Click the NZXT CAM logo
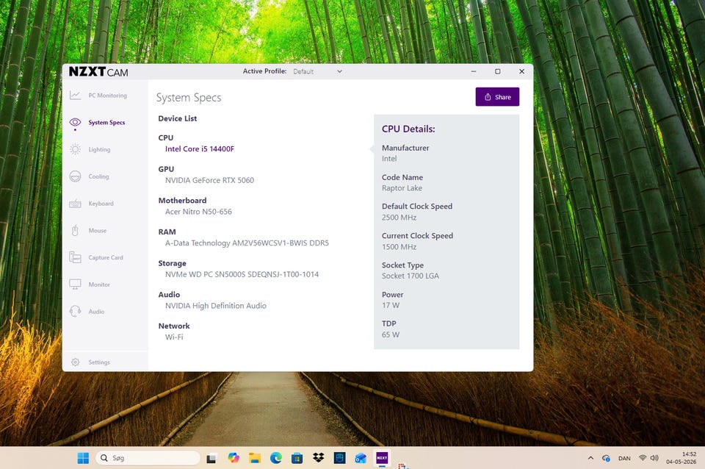Viewport: 705px width, 469px height. 98,71
